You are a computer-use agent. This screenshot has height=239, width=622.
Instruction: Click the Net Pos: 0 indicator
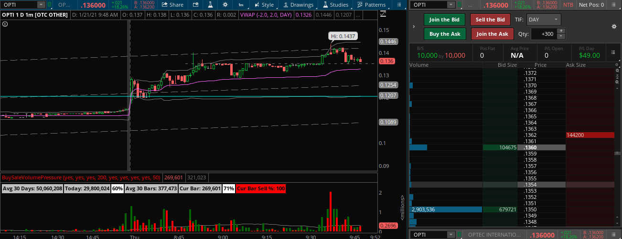click(x=591, y=5)
